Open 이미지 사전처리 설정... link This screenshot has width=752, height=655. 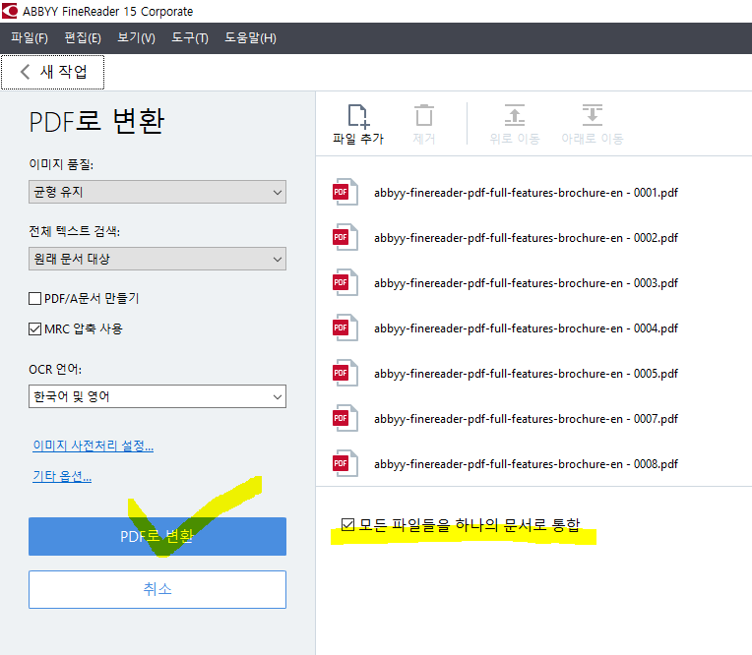coord(94,446)
